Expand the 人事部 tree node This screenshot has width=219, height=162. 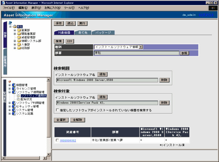pos(15,44)
